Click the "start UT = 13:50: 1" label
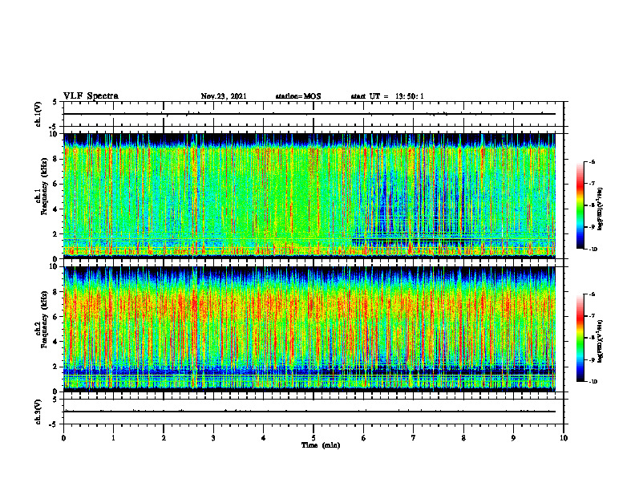635x491 pixels. tap(387, 96)
